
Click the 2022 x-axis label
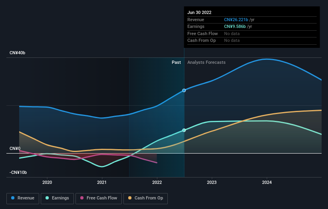click(x=157, y=183)
